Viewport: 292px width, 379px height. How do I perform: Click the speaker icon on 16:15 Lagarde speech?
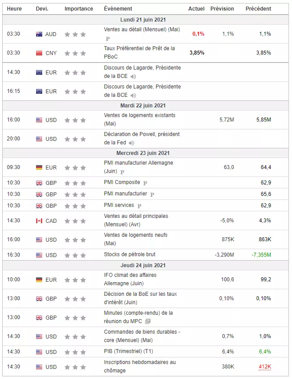(x=133, y=96)
